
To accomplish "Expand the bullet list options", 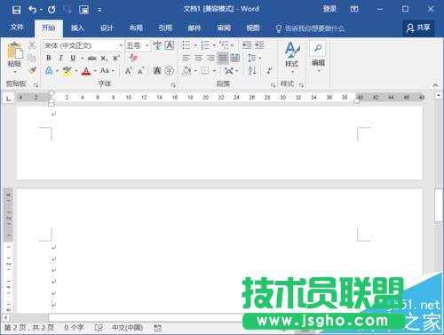I will (x=195, y=45).
